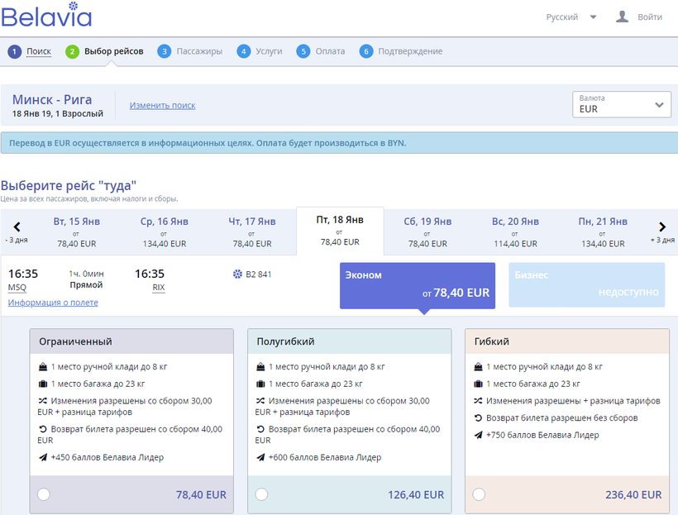Viewport: 678px width, 515px height.
Task: Click step 3 Пассажиры circle icon
Action: click(x=165, y=51)
